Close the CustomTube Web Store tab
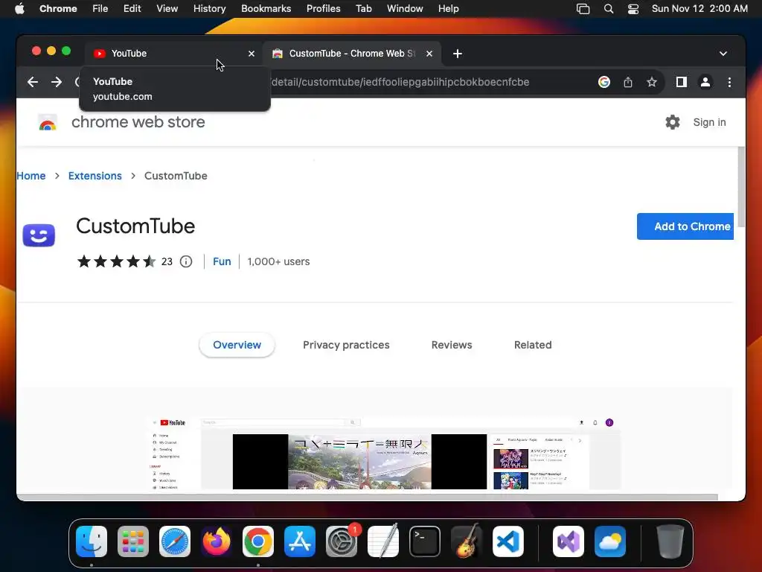Screen dimensions: 762x572 pyautogui.click(x=429, y=54)
